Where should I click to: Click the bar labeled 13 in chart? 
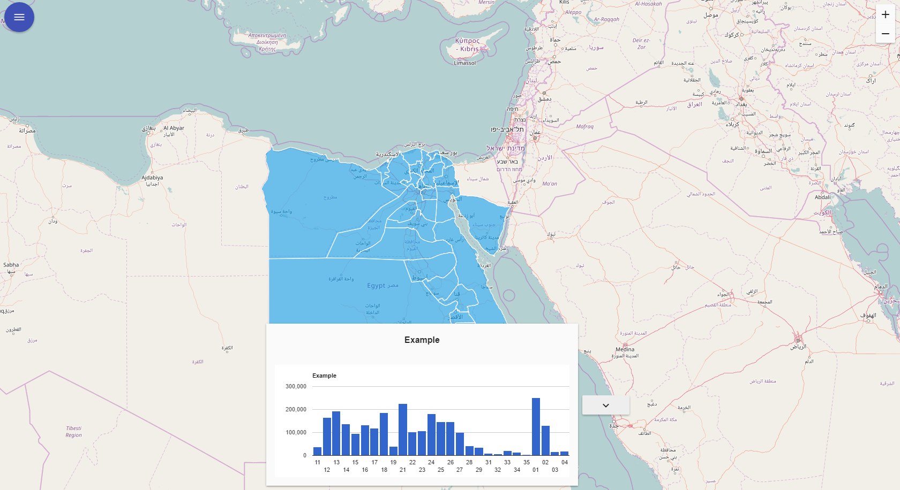coord(336,433)
